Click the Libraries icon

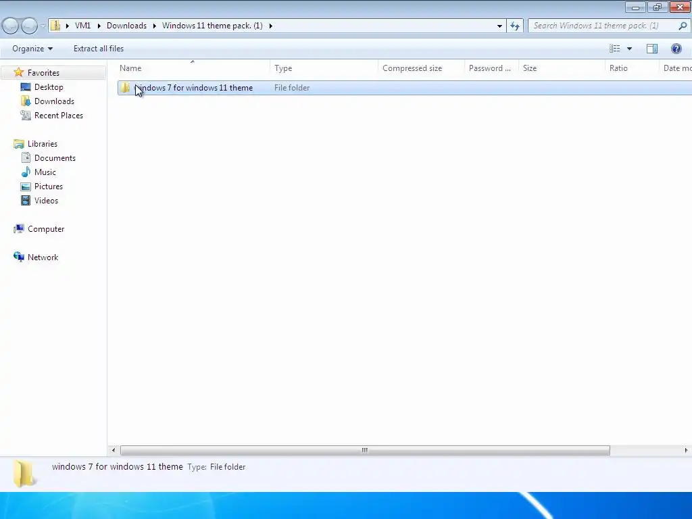pos(18,144)
